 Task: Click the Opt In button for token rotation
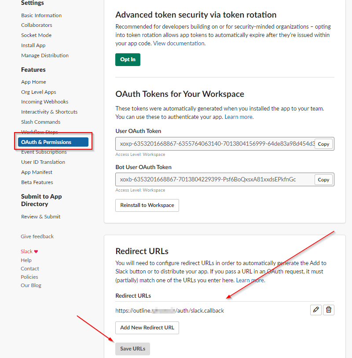click(x=128, y=59)
